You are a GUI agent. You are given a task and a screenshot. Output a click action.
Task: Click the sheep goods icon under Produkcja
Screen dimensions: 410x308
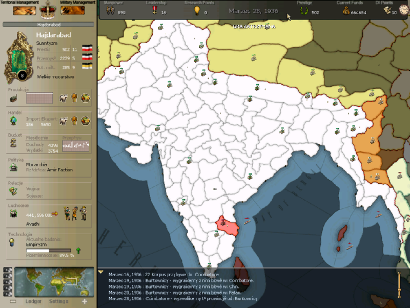(x=63, y=98)
